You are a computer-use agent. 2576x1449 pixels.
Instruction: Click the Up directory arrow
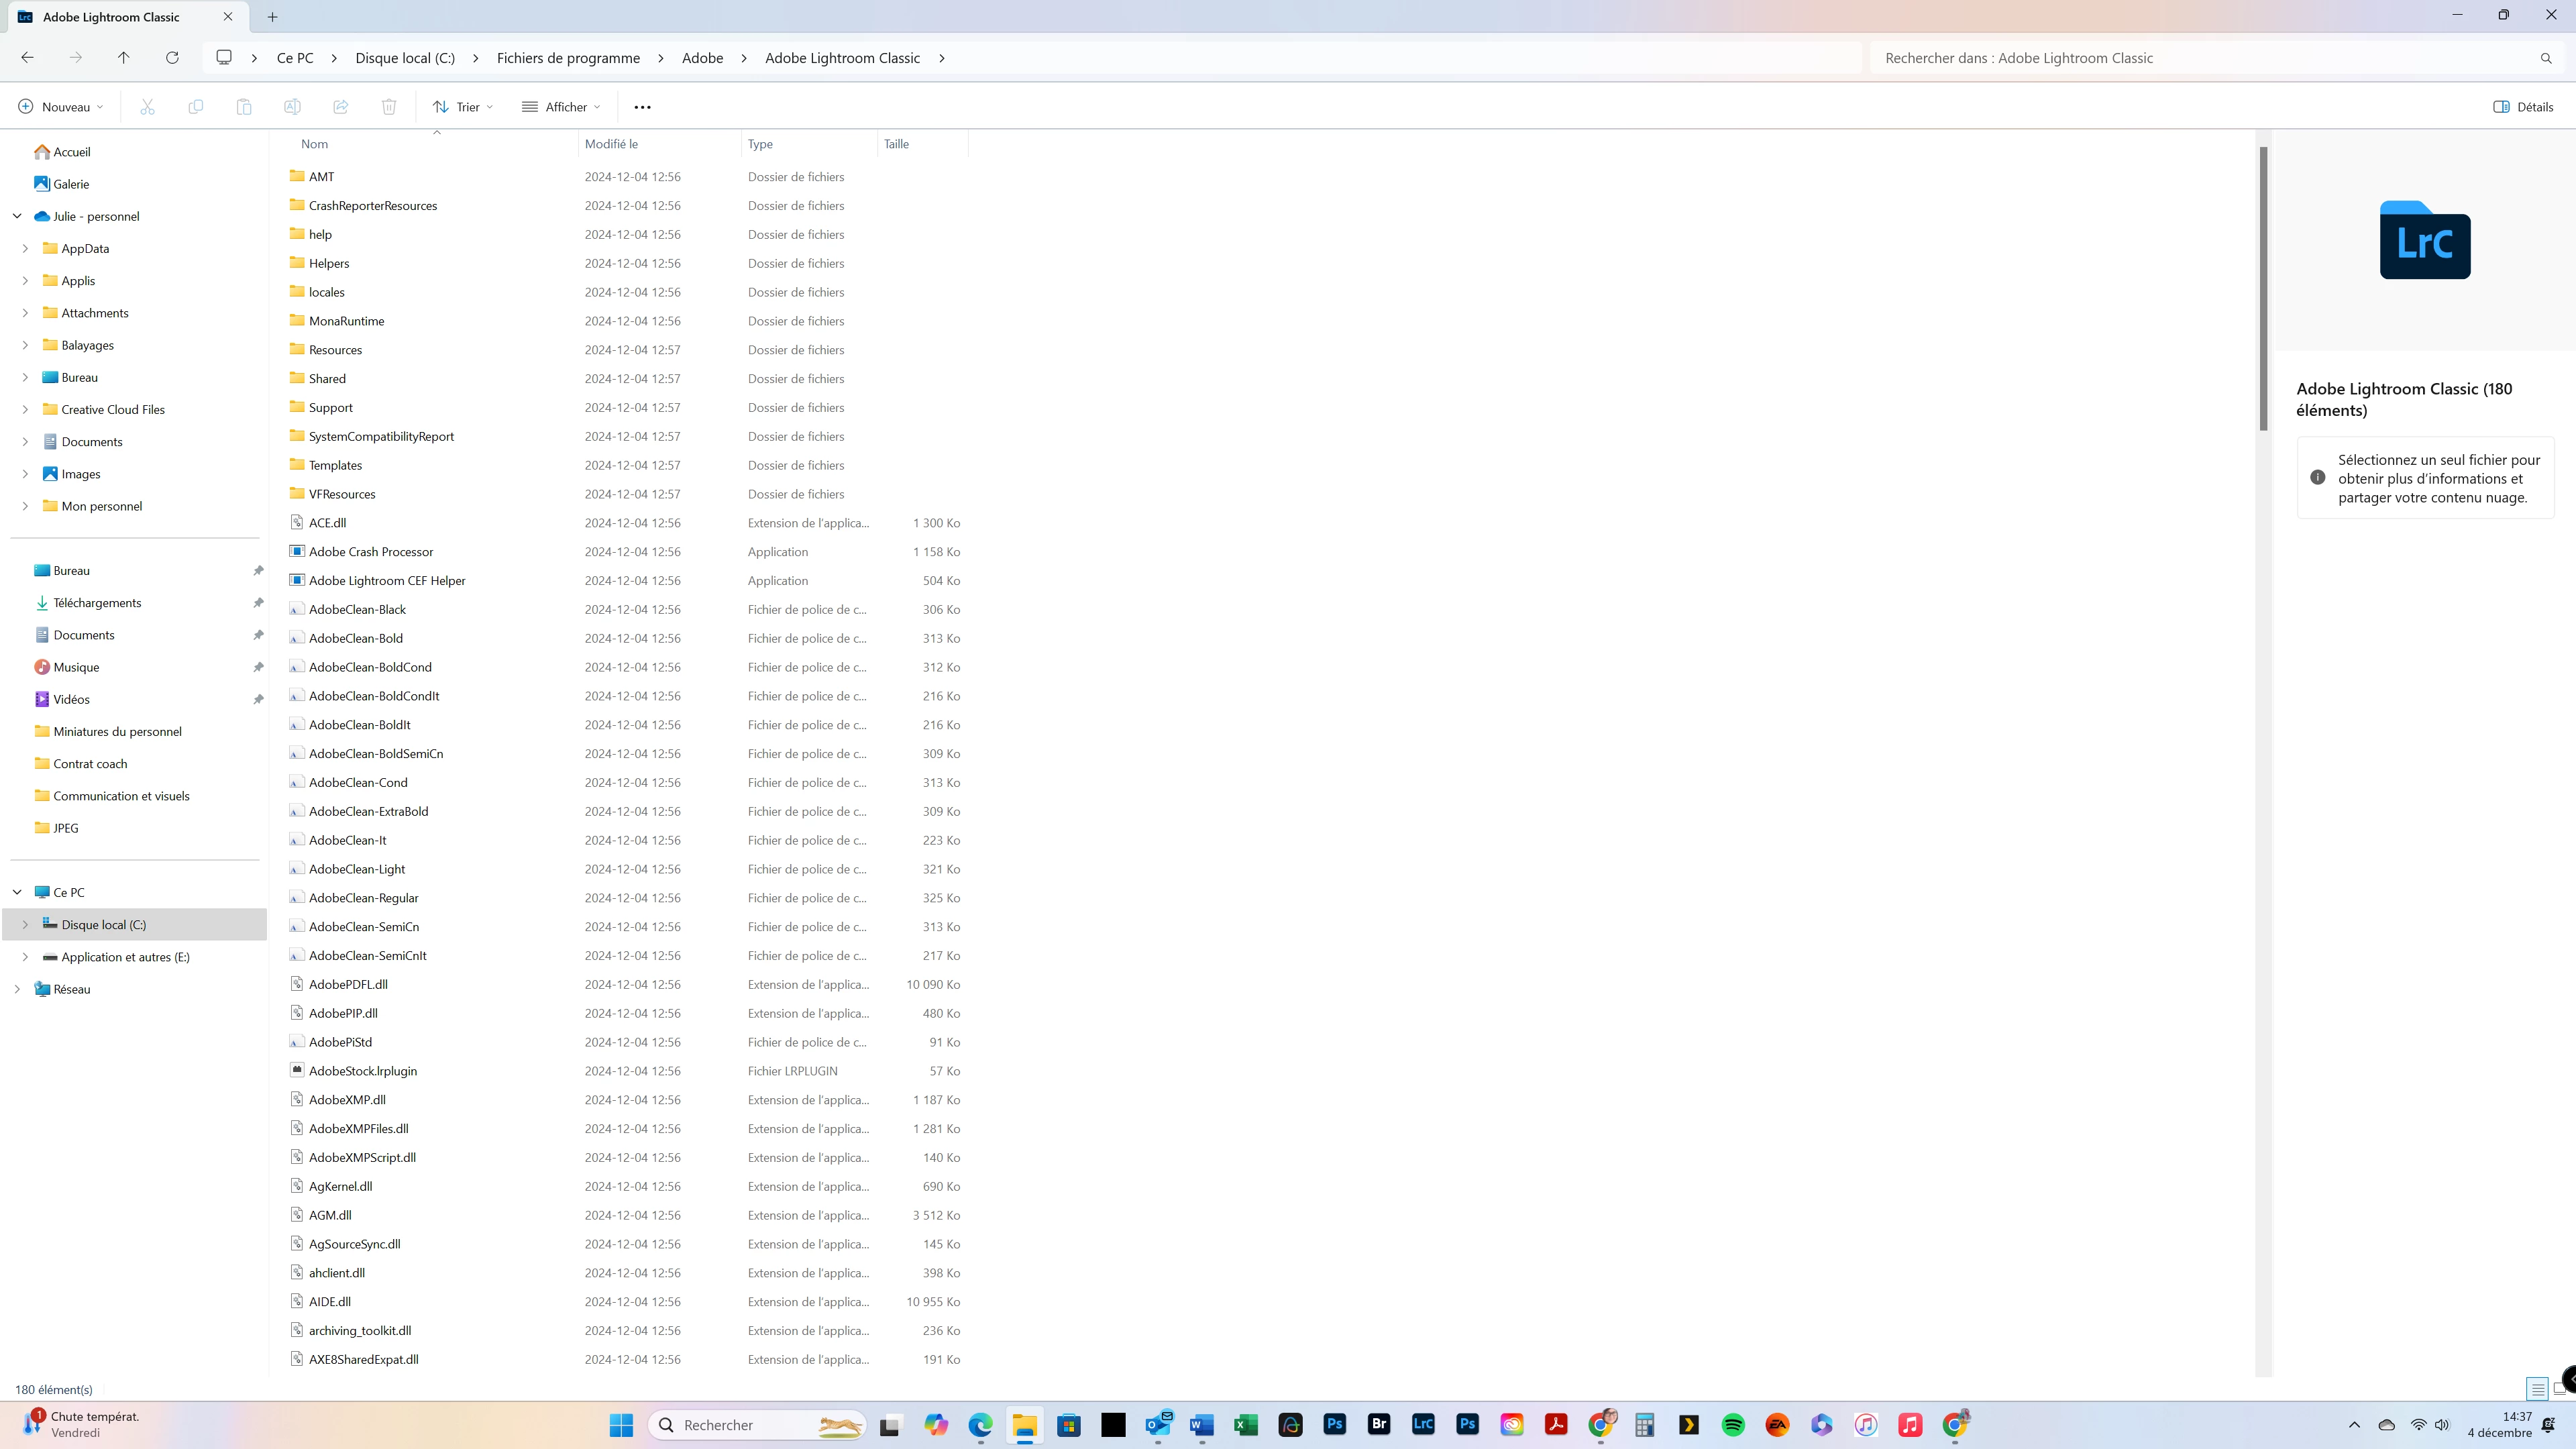tap(124, 58)
